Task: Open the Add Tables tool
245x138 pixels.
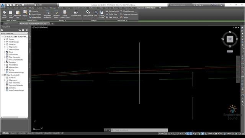Action: (x=11, y=14)
